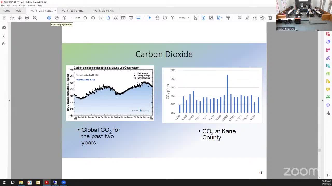Open the Edit menu
The width and height of the screenshot is (332, 186).
(9, 6)
